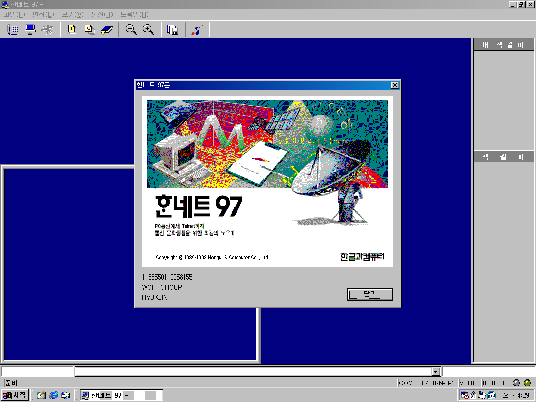Screen dimensions: 536x402
Task: Click the single page upload arrow icon
Action: [x=72, y=29]
